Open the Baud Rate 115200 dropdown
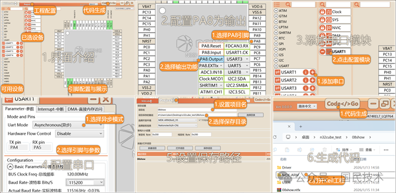This screenshot has width=396, height=193. click(x=85, y=182)
